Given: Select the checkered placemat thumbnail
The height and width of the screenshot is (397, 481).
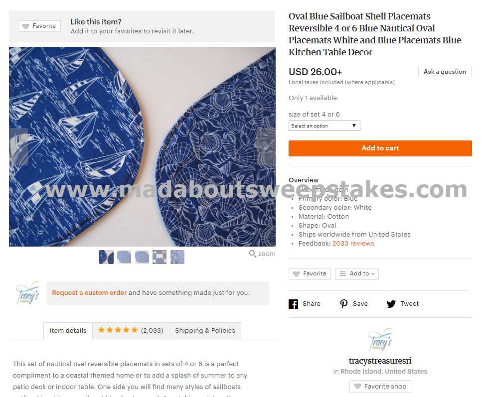Looking at the screenshot, I should point(160,257).
